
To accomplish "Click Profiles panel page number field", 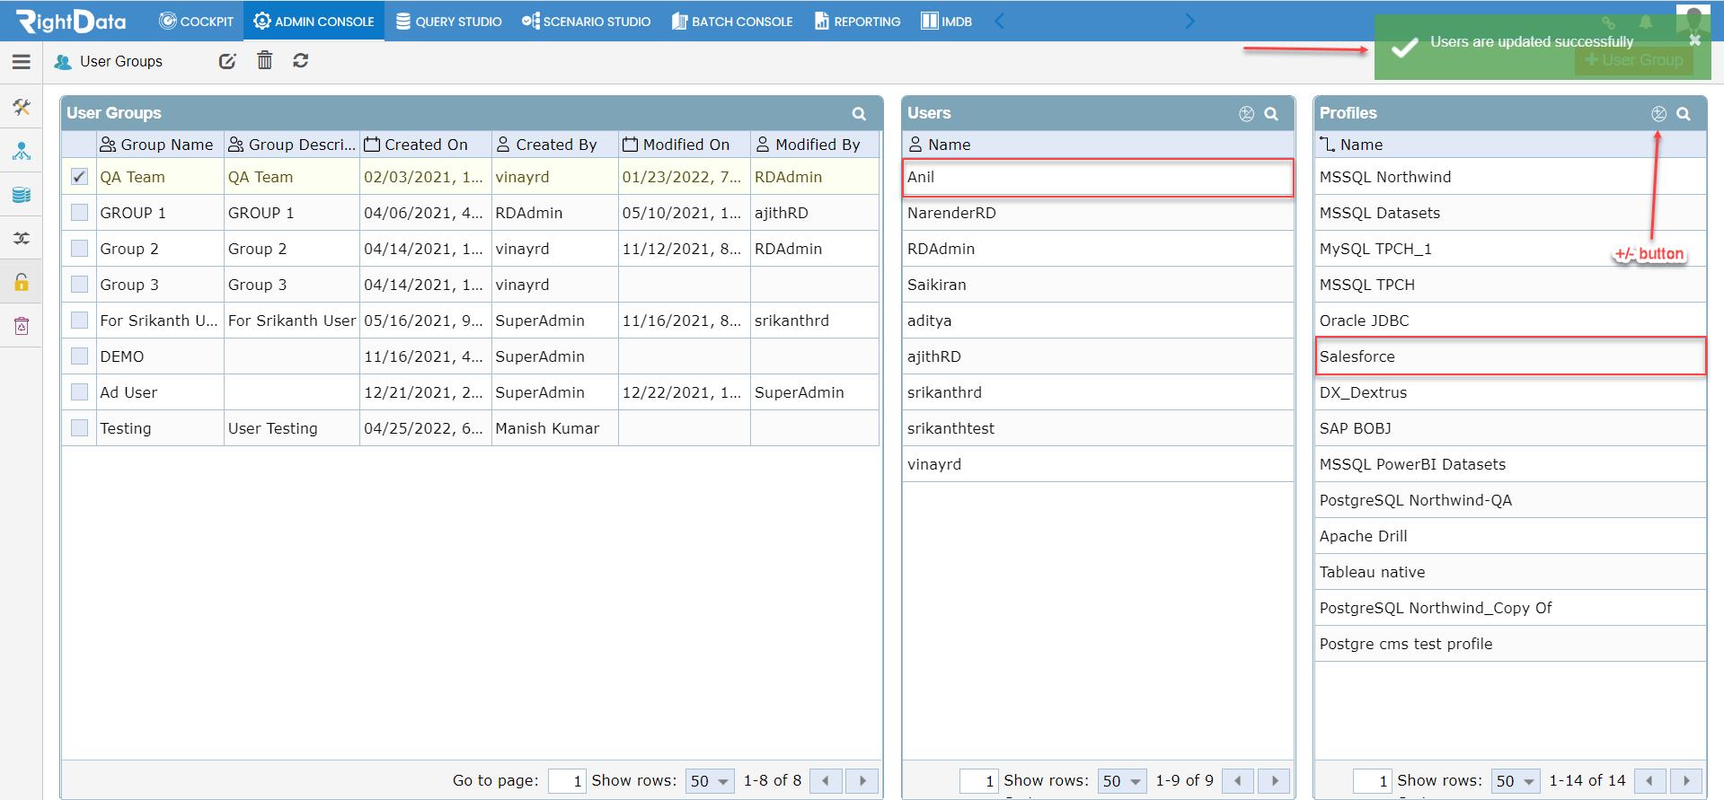I will (x=1372, y=781).
